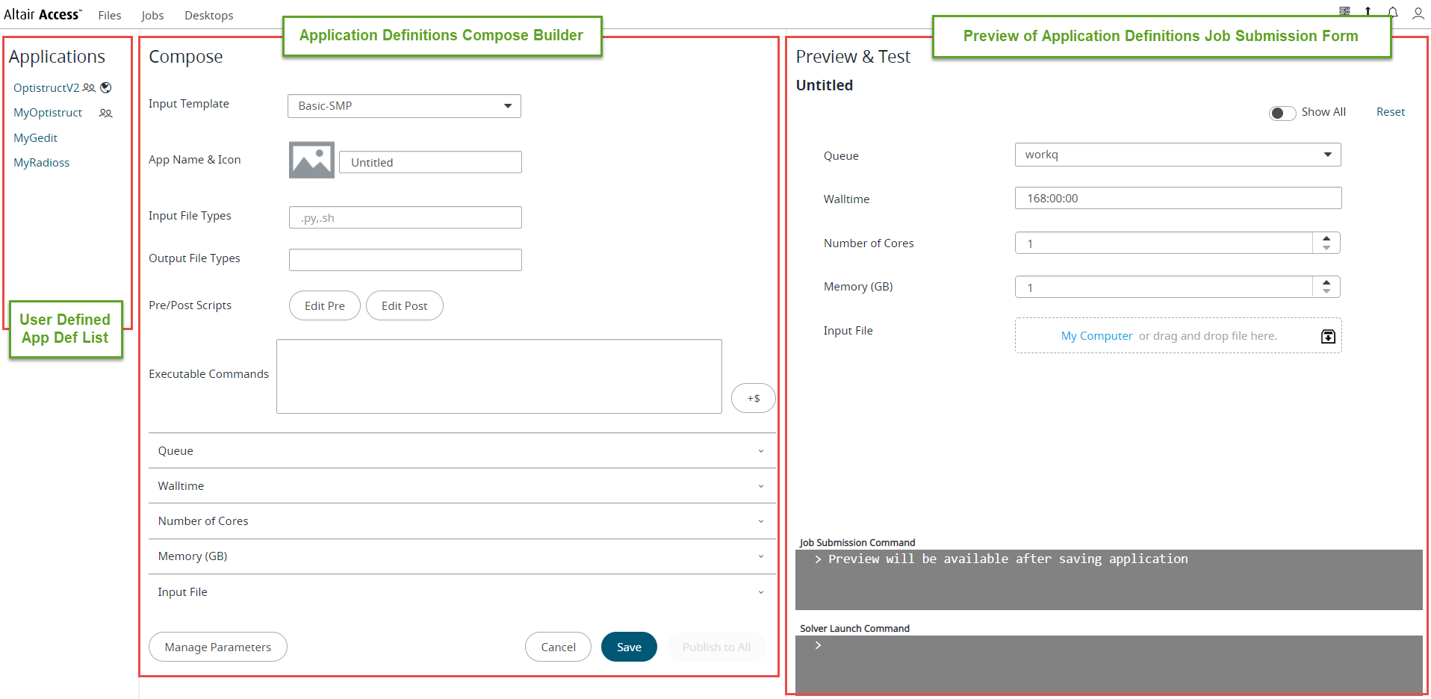Open the Queue workq dropdown in preview

click(x=1178, y=155)
